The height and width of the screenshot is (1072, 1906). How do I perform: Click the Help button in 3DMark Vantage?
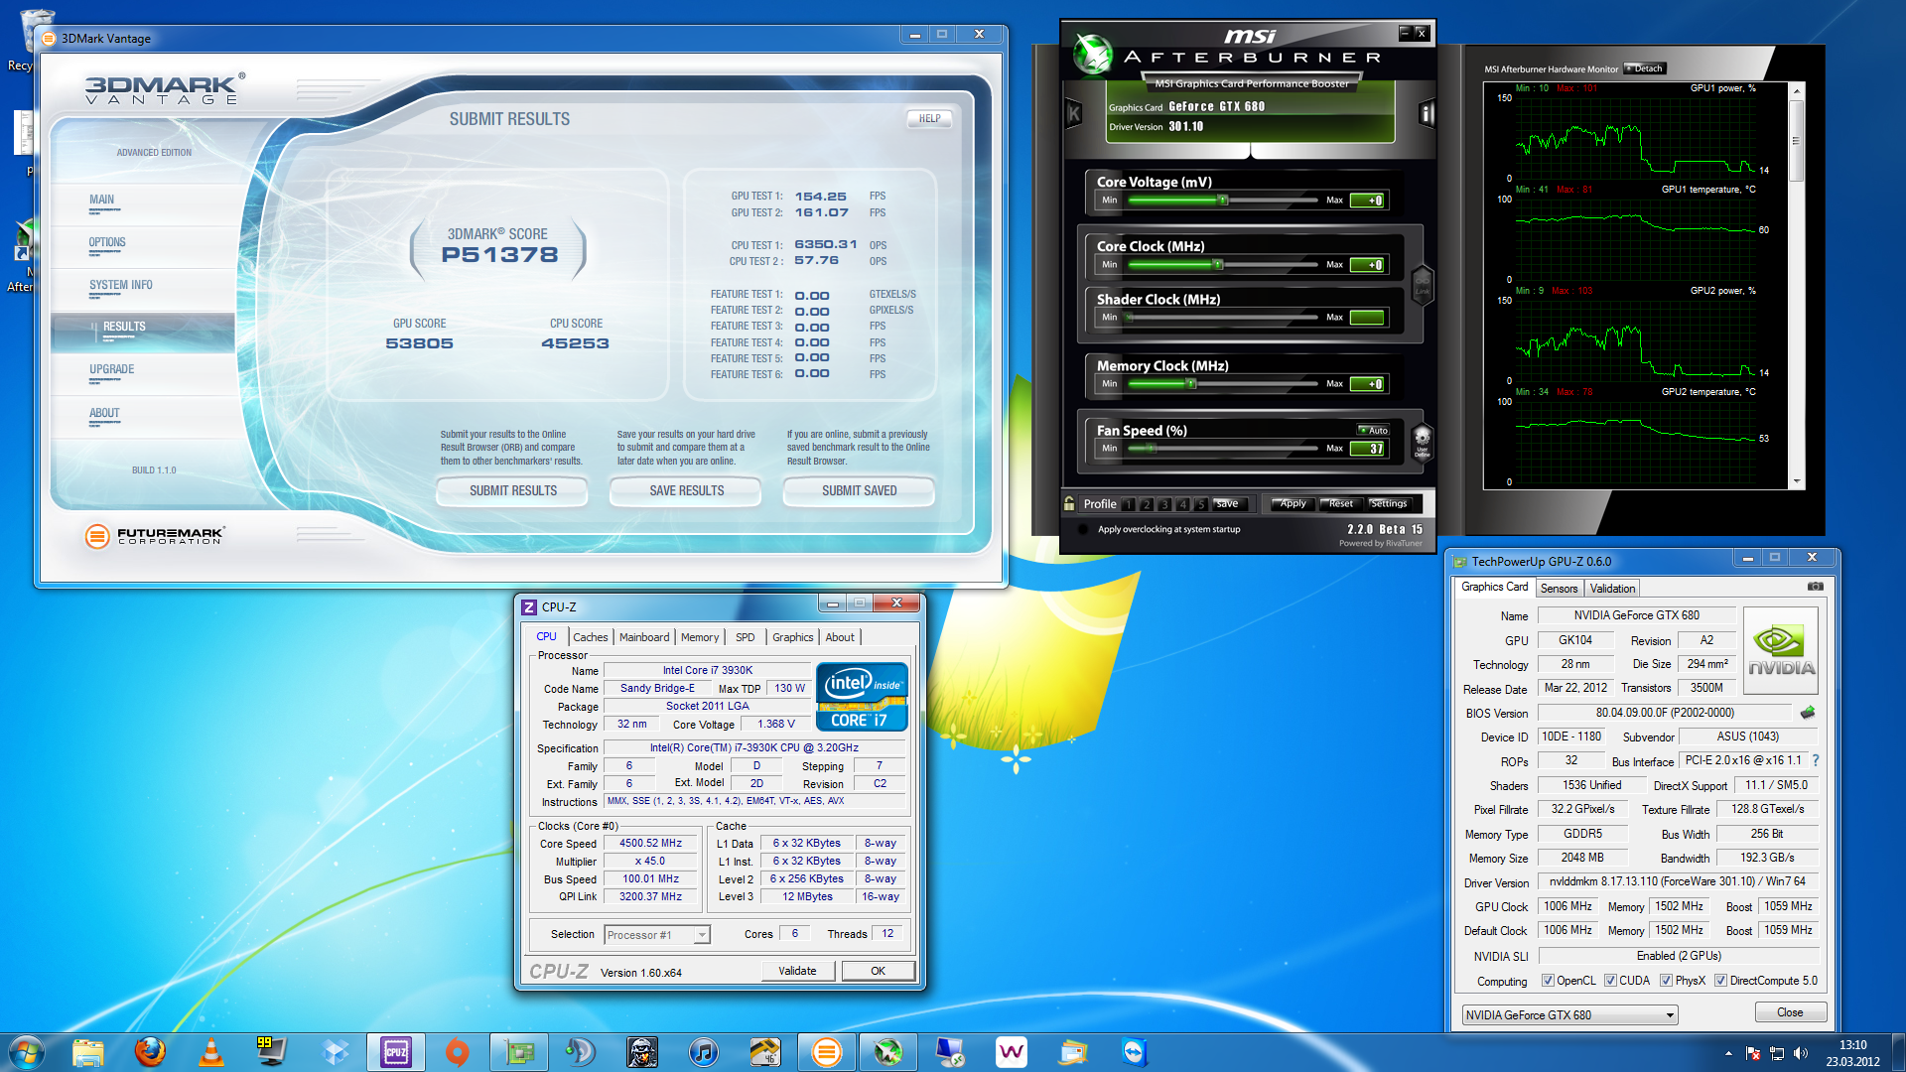tap(929, 119)
